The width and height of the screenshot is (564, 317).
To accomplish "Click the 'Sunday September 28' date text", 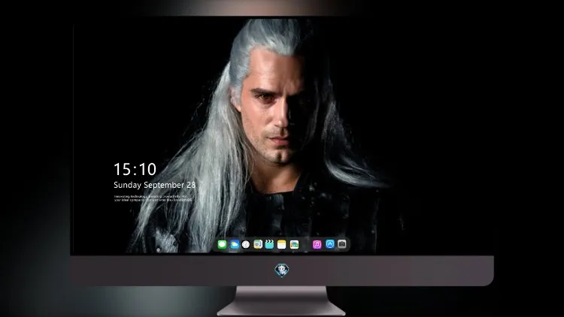I will tap(155, 185).
